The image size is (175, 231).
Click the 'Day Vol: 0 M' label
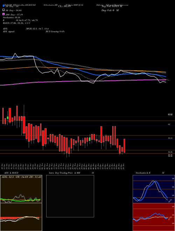tap(110, 10)
